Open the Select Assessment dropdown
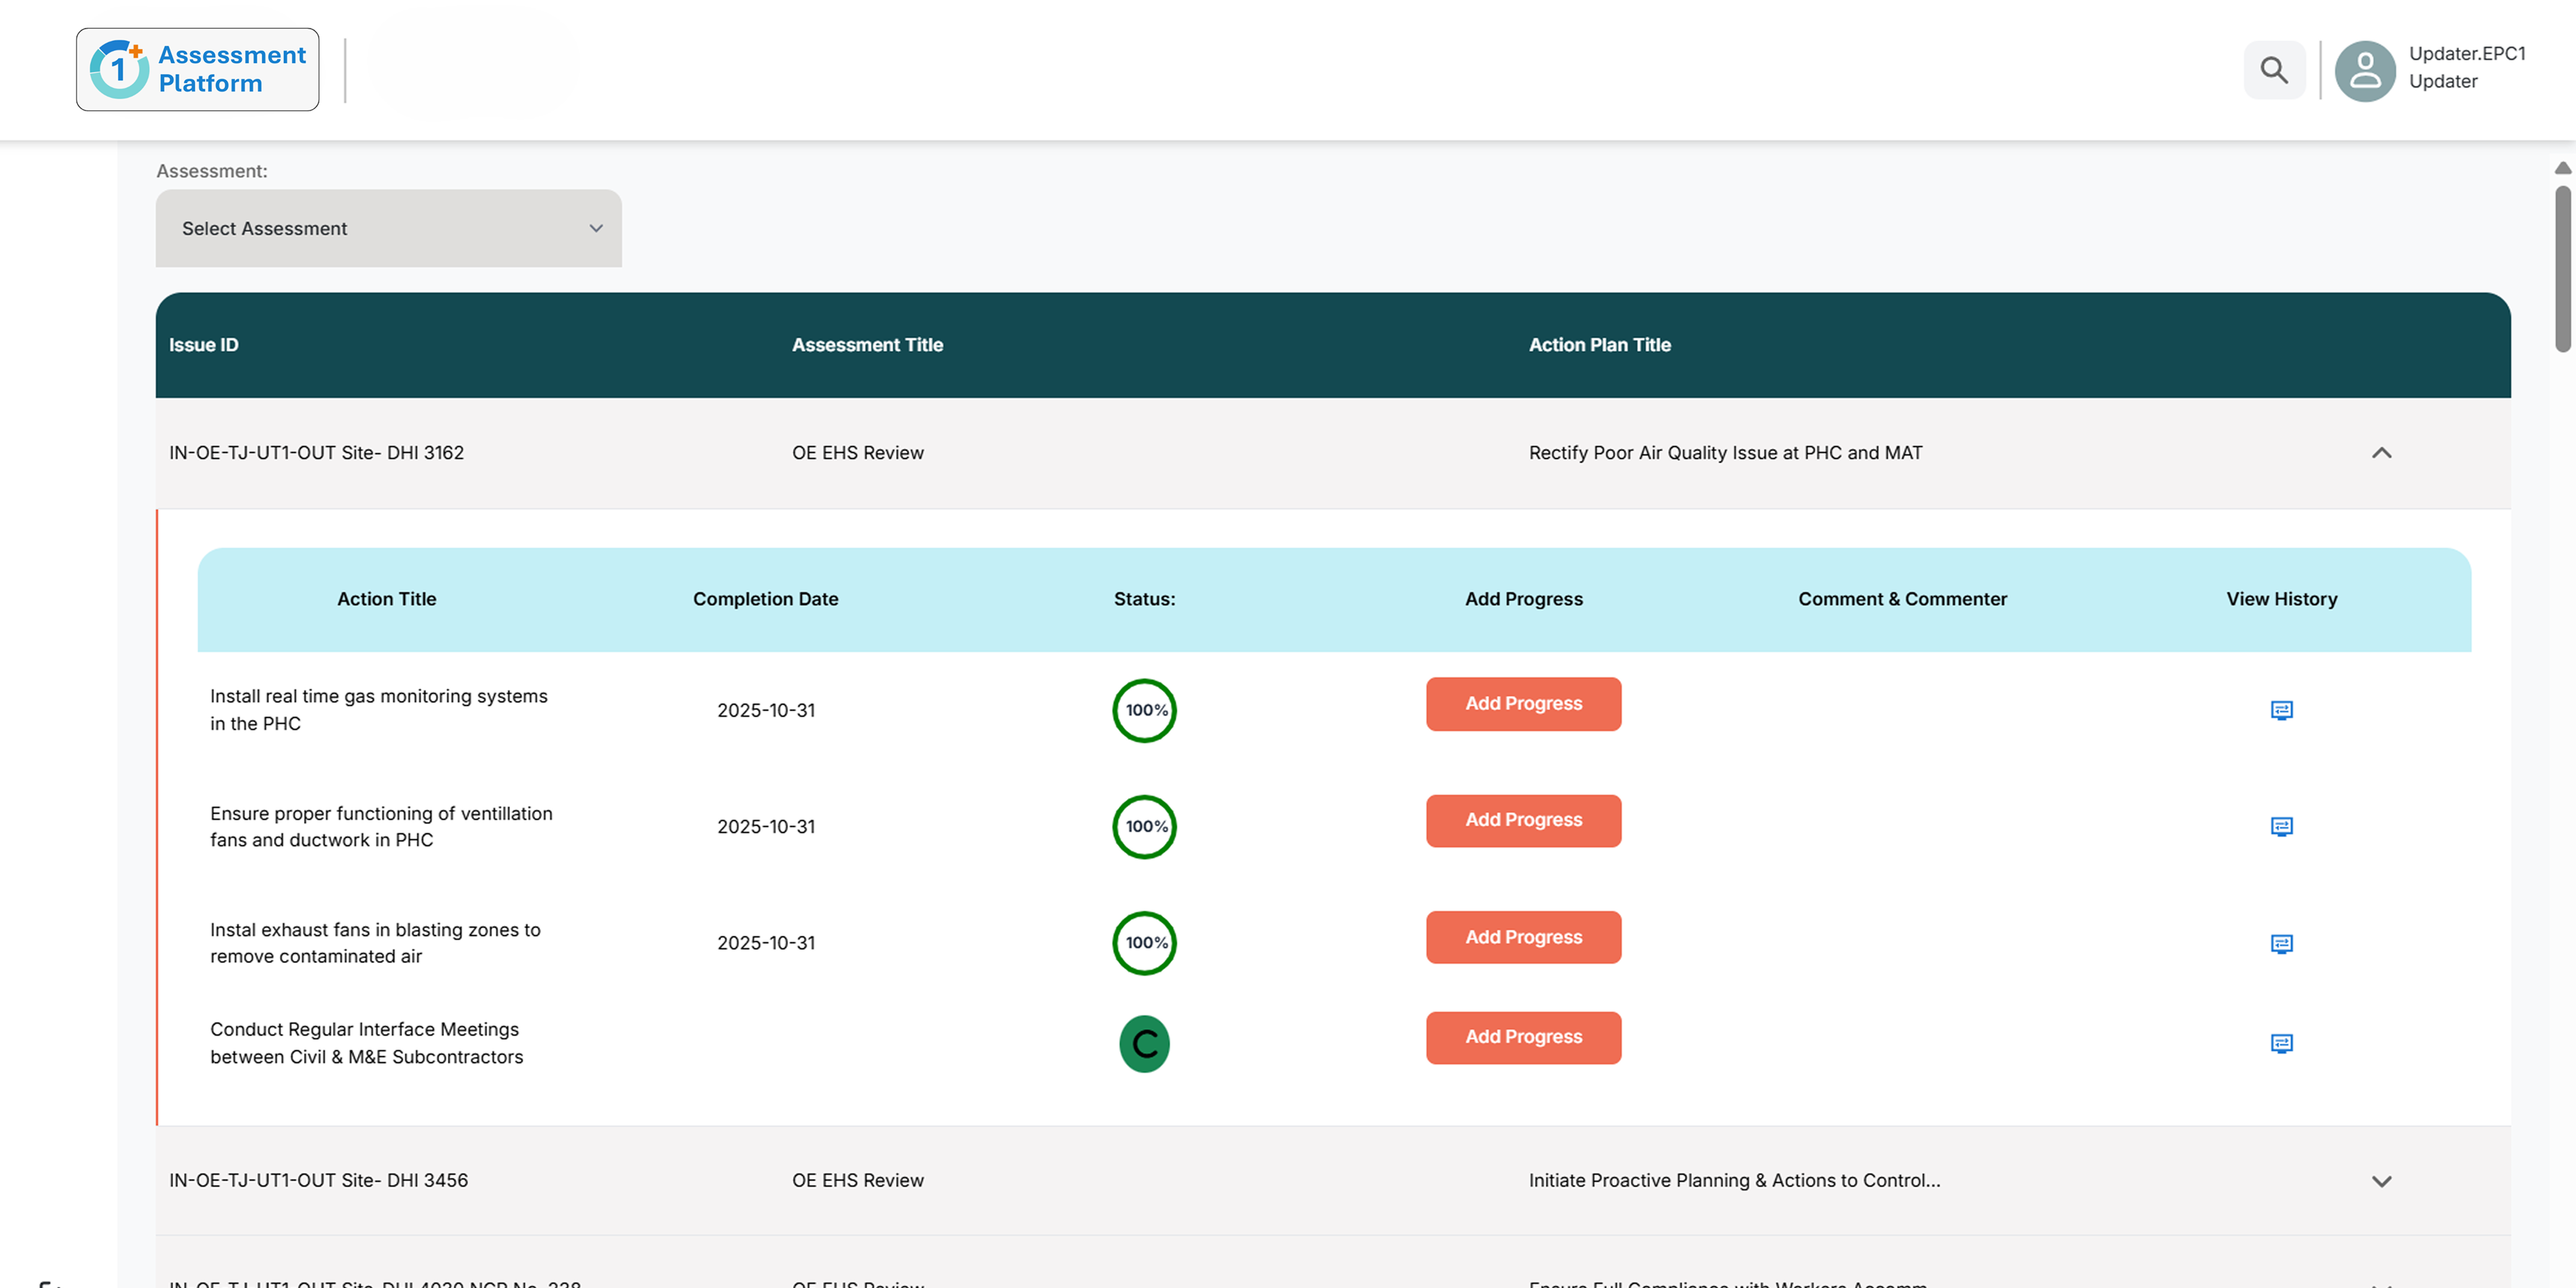Screen dimensions: 2576x1288 (x=388, y=228)
